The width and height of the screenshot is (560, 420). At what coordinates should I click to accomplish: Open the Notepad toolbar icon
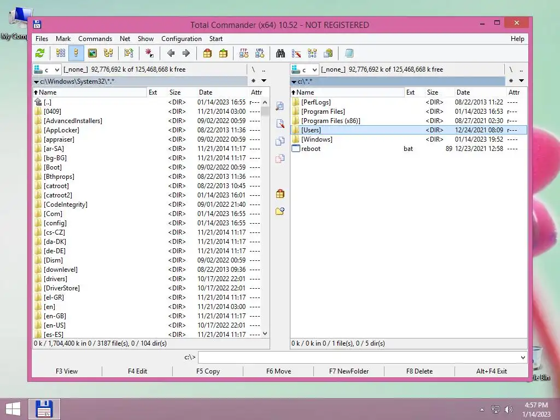click(x=349, y=54)
